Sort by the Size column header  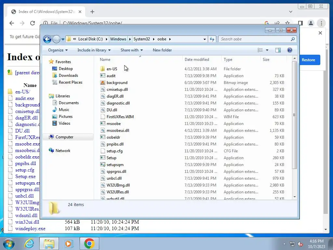[x=266, y=60]
